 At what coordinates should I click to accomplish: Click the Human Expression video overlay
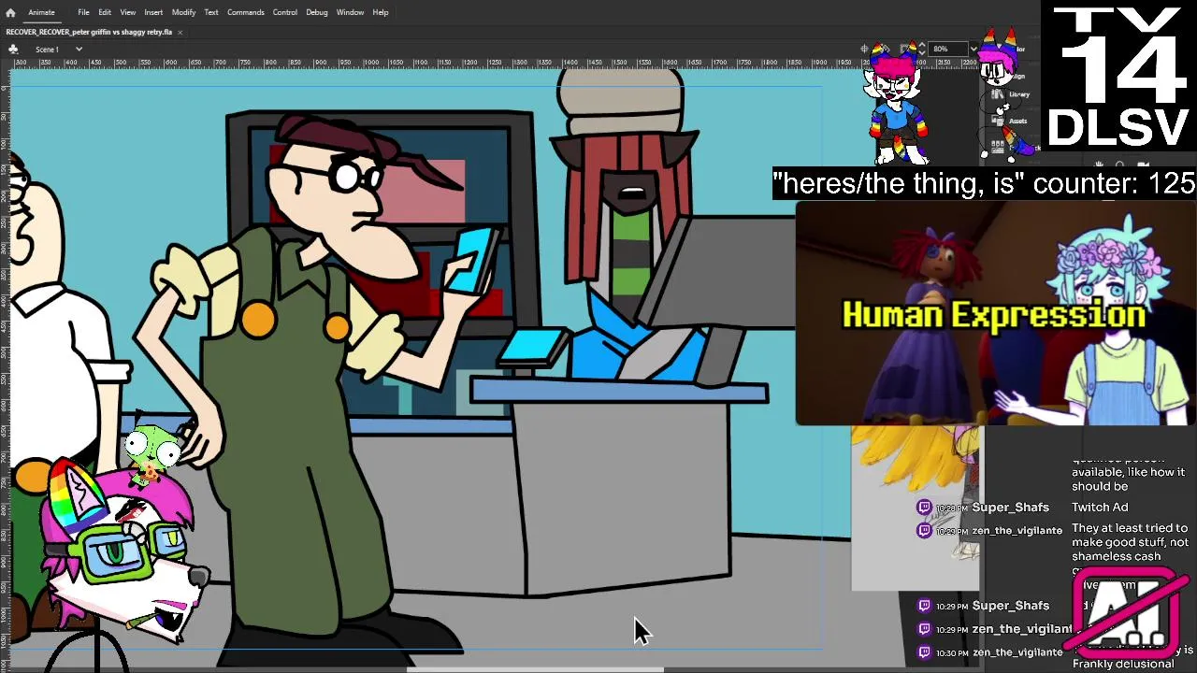coord(995,314)
